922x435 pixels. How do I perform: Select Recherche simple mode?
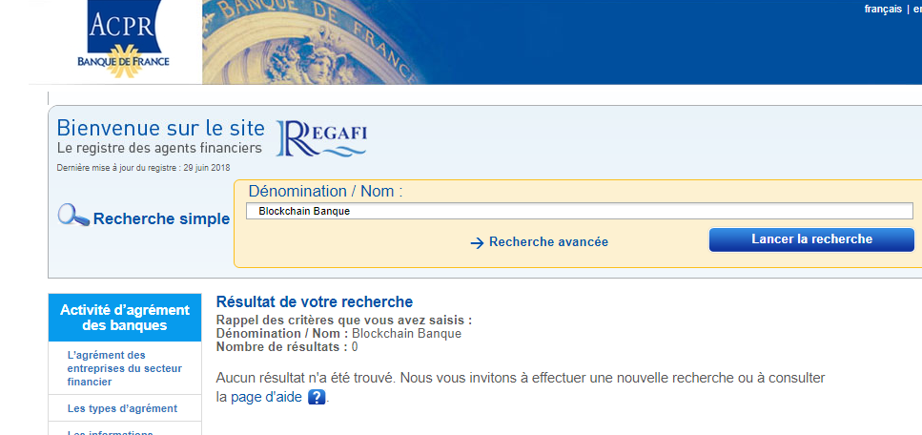(161, 218)
